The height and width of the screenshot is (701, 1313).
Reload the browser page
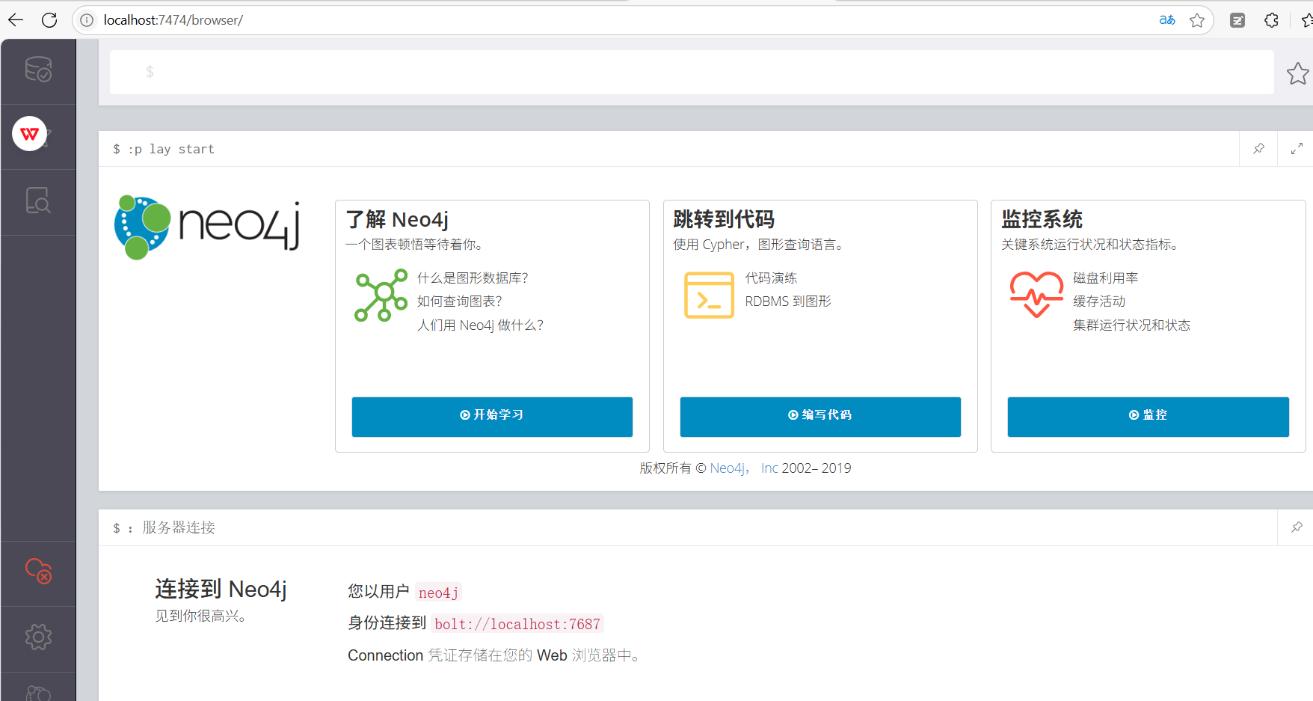49,20
